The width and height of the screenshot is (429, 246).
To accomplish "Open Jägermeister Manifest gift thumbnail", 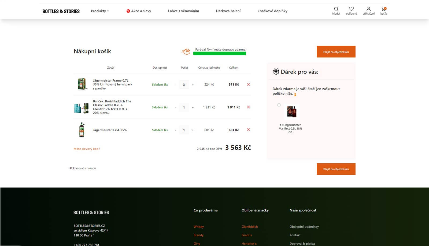I will click(x=292, y=112).
